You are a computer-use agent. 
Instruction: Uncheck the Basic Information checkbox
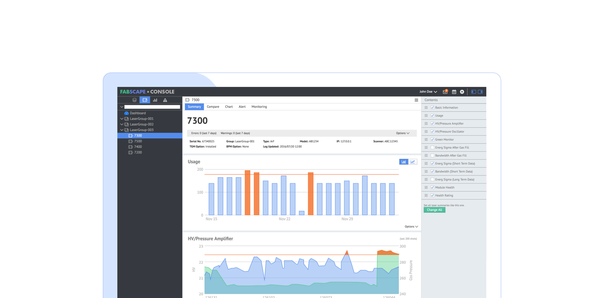pos(432,108)
